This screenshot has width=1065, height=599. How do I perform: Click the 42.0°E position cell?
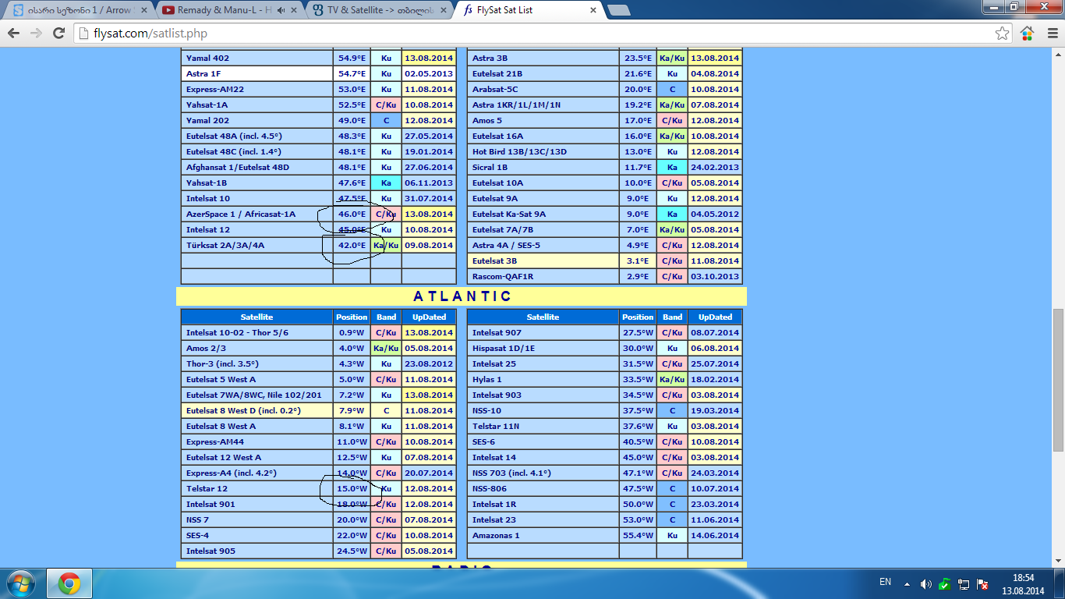point(352,245)
